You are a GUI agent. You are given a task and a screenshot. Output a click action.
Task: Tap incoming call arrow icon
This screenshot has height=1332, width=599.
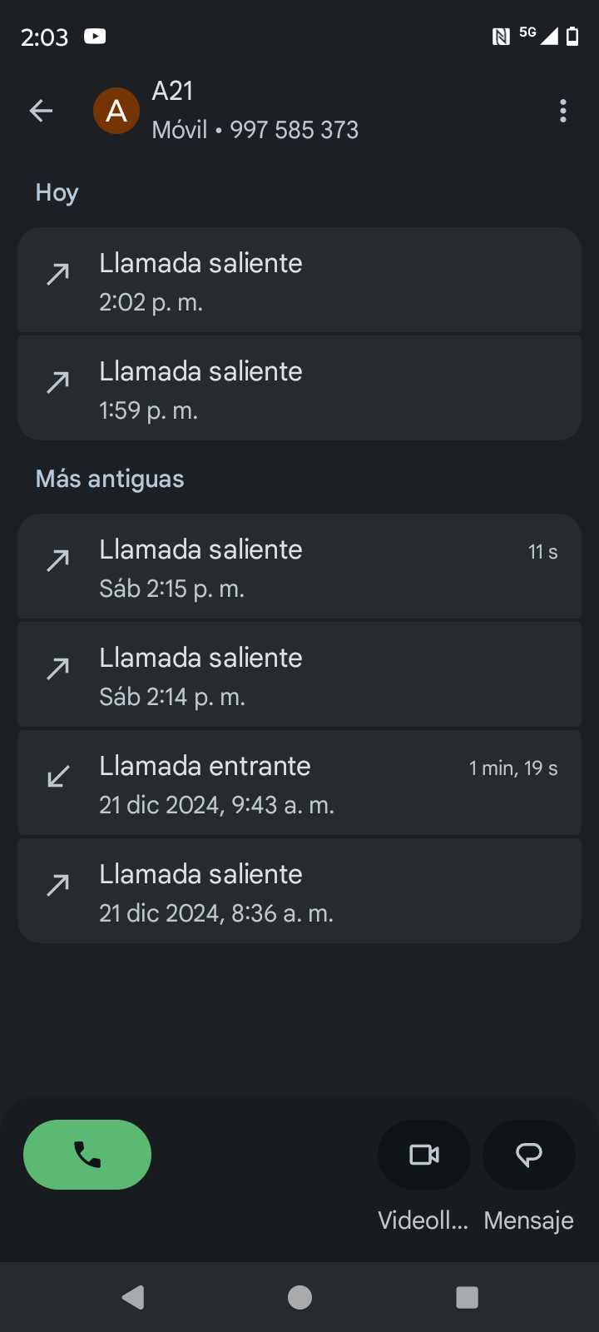[x=58, y=777]
